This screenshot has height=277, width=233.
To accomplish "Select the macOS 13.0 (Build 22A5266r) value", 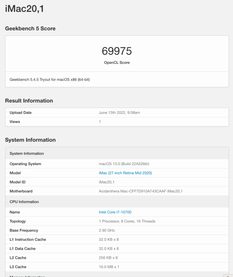I will pyautogui.click(x=124, y=164).
